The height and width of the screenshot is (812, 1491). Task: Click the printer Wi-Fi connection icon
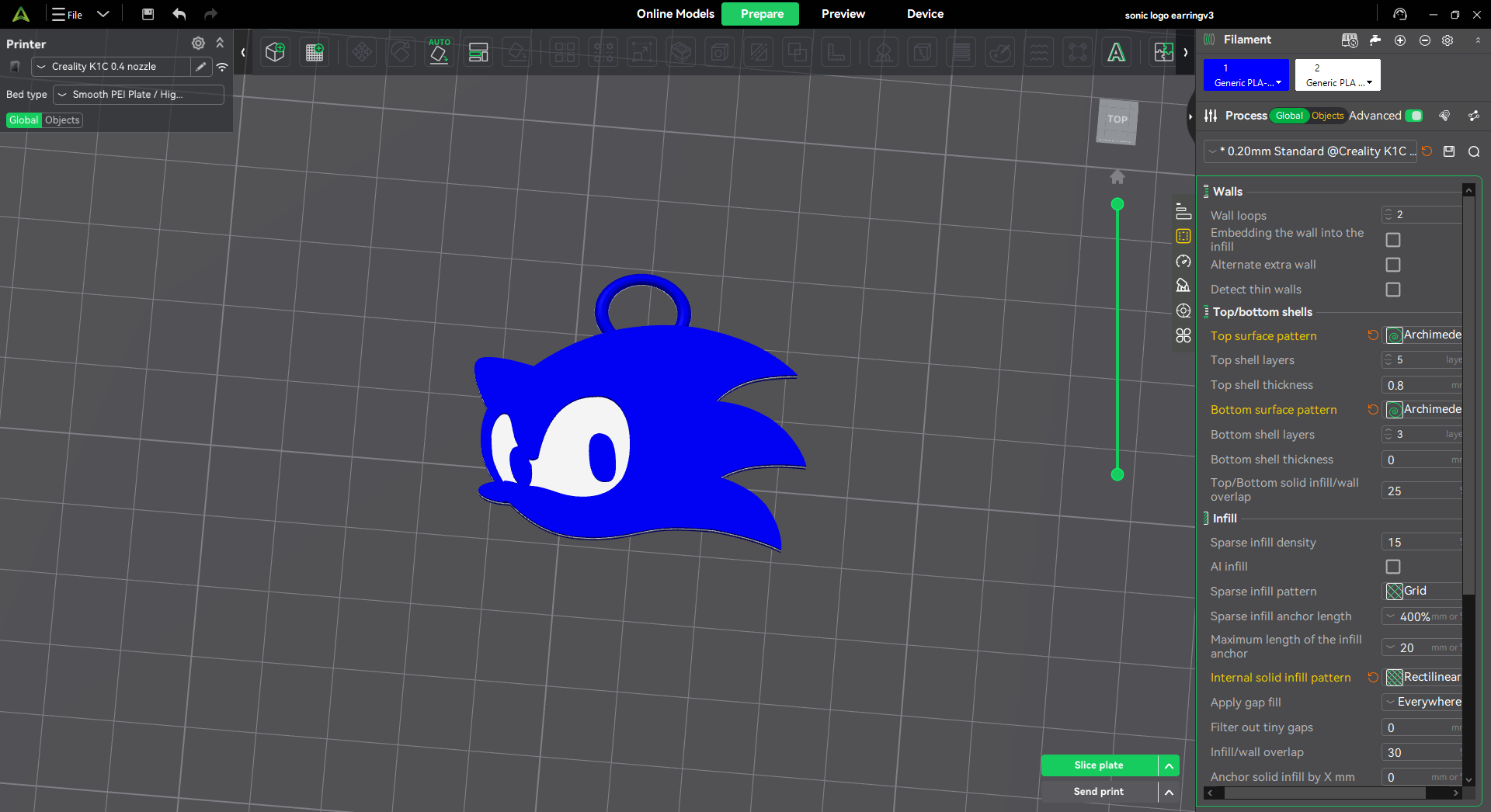click(222, 67)
